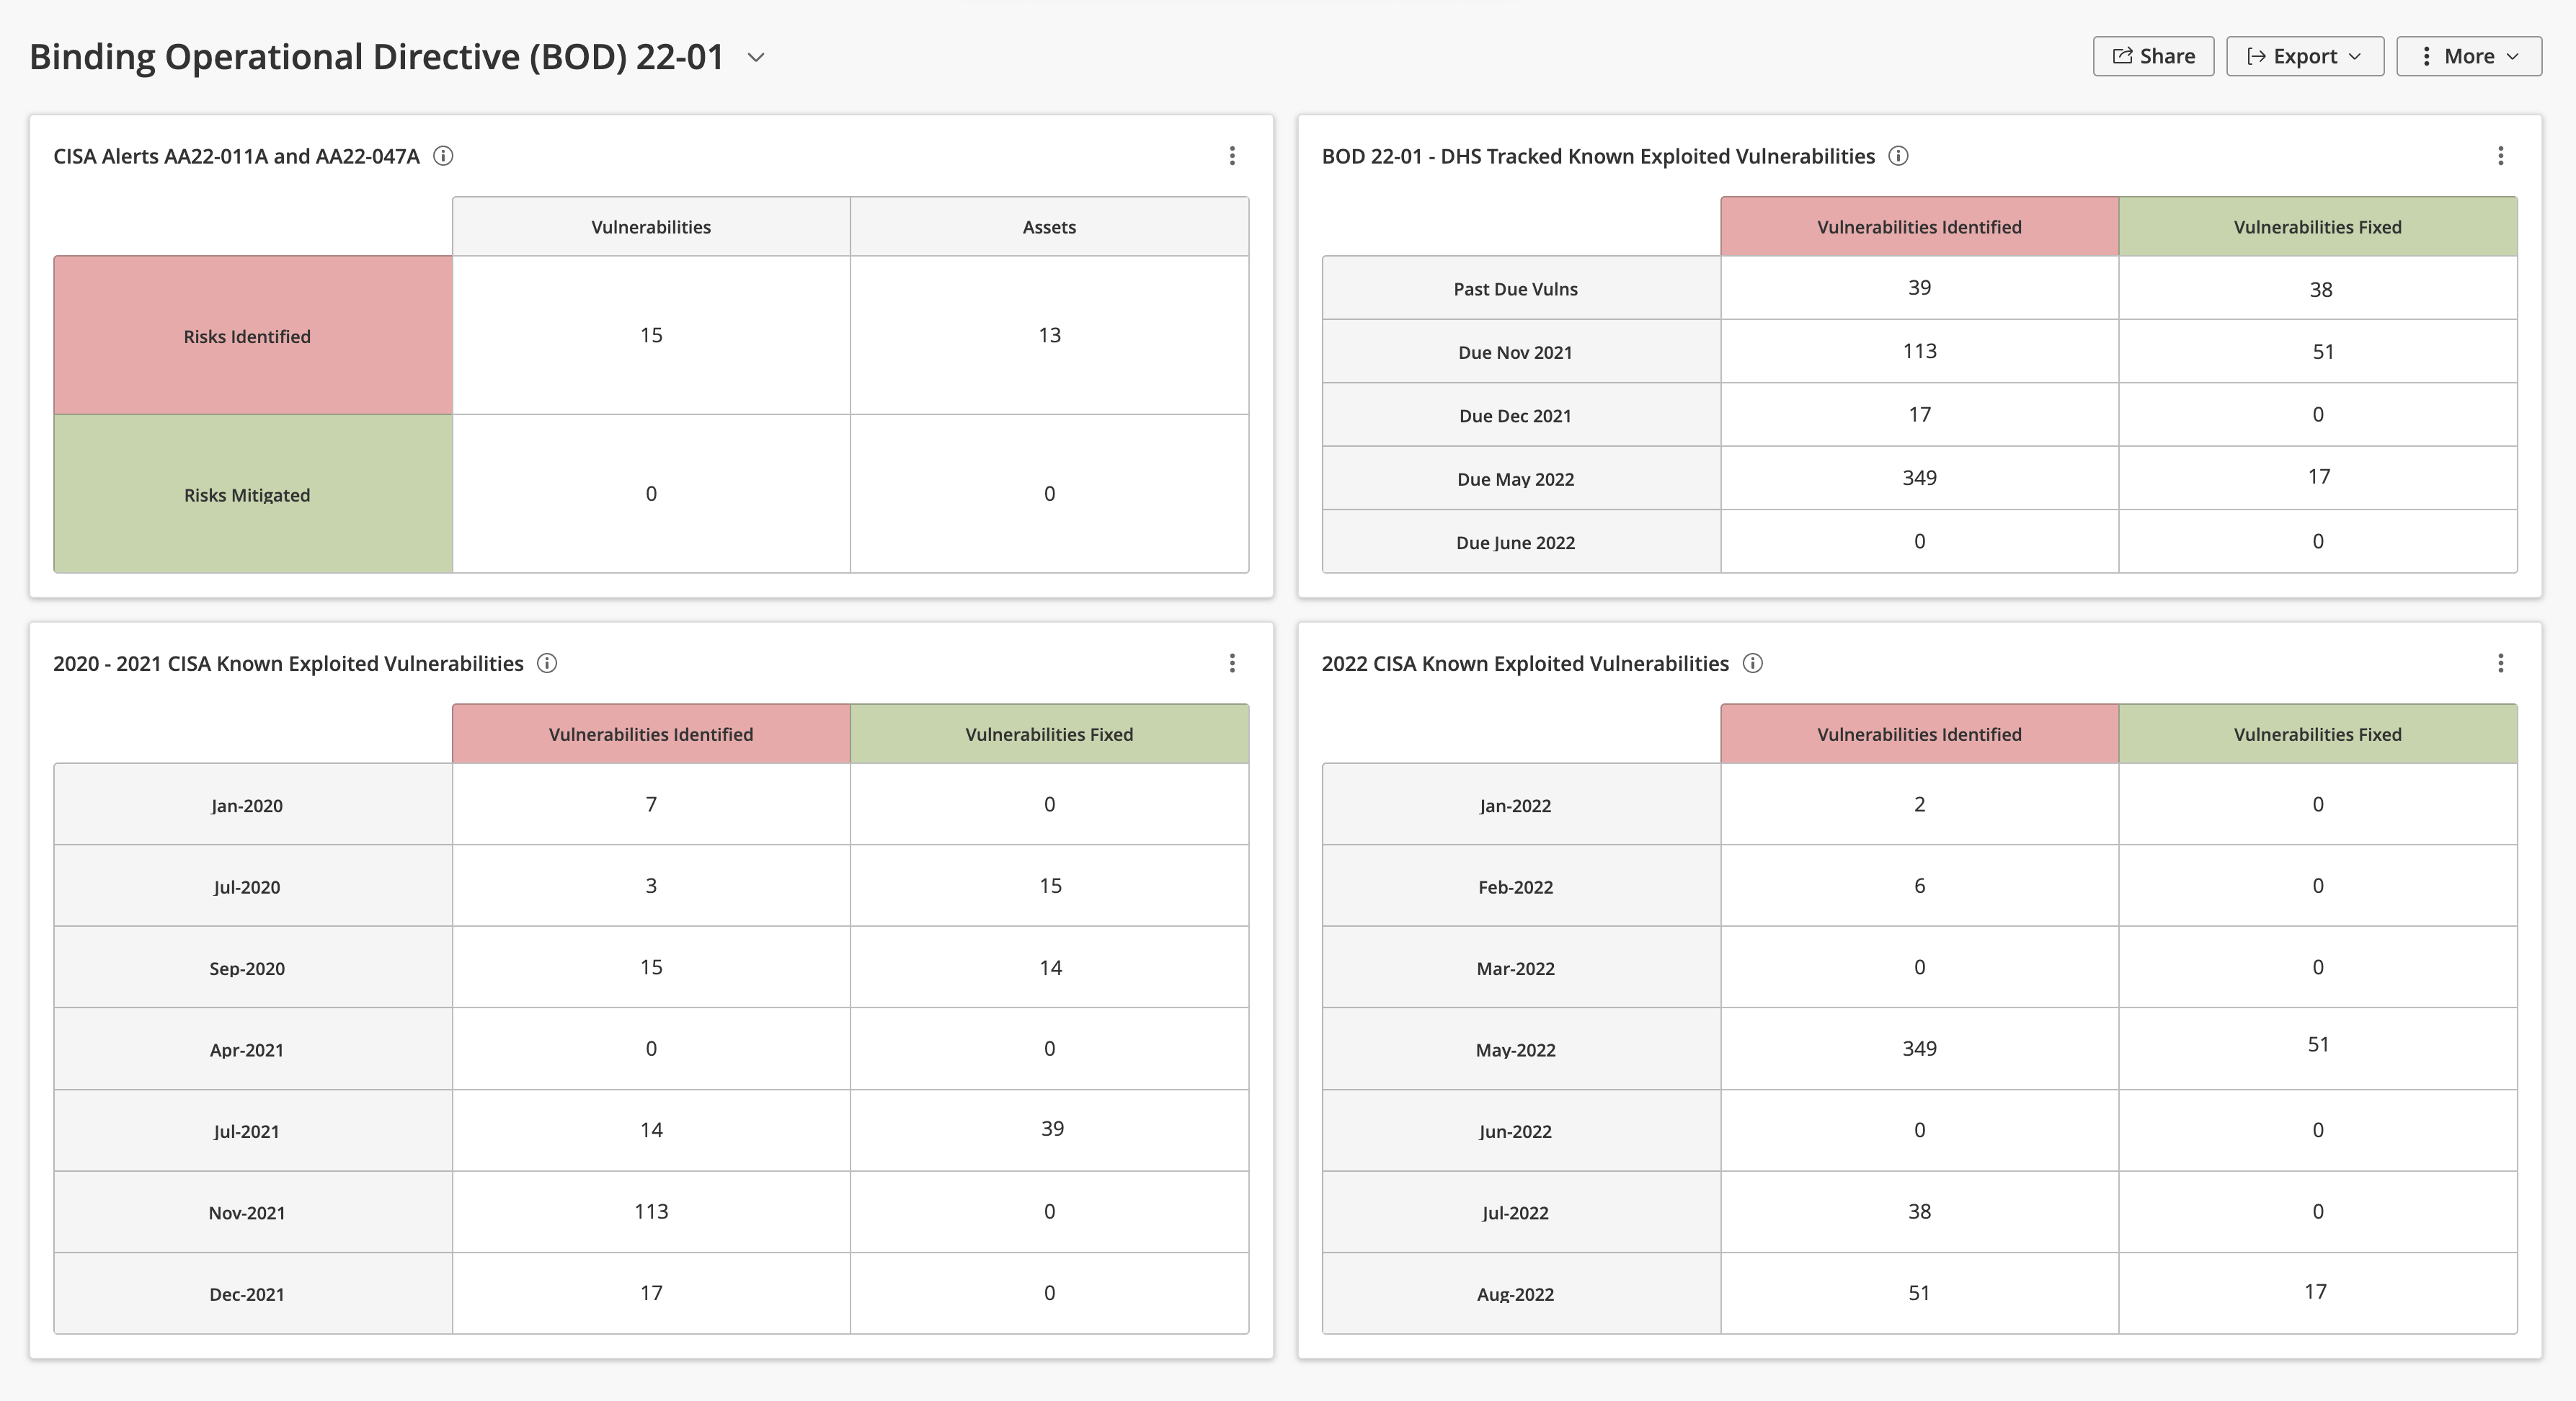Image resolution: width=2576 pixels, height=1401 pixels.
Task: Click Vulnerabilities Identified header in 2020 - 2021 widget
Action: click(x=651, y=734)
